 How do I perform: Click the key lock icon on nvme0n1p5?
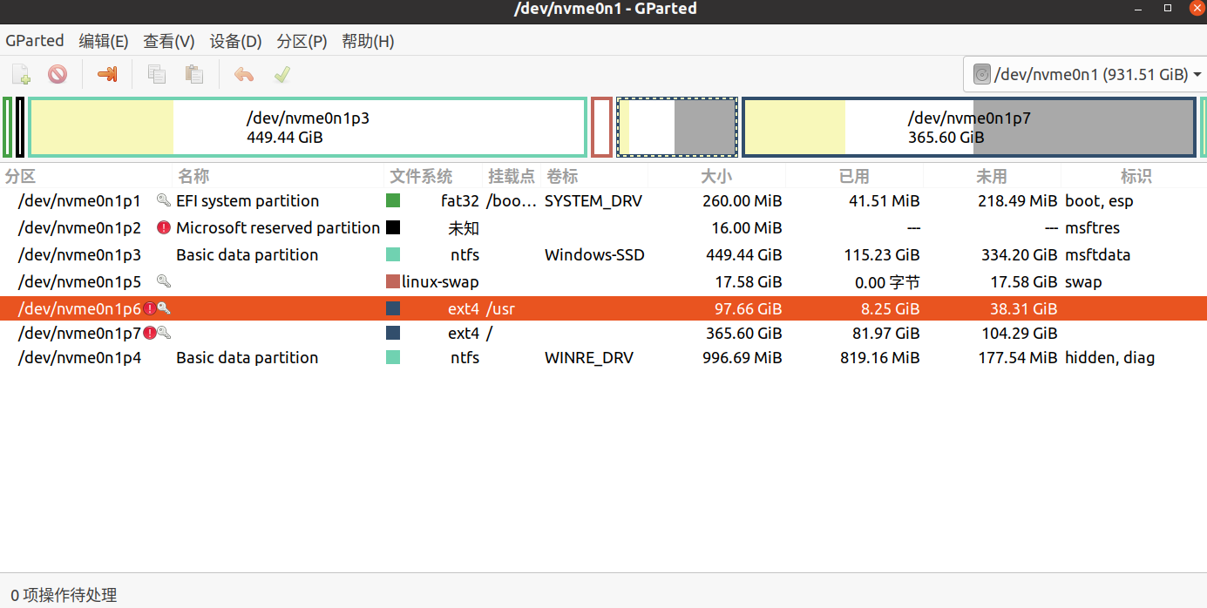coord(163,281)
